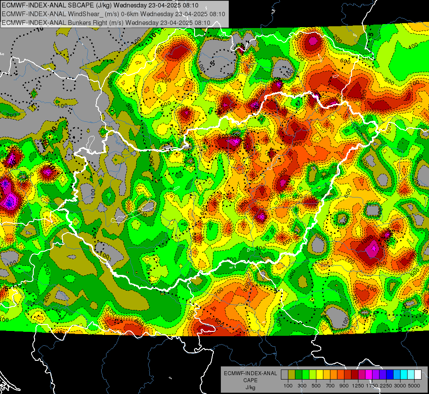Click the pure blue legend swatch right of 2250
429x394 pixels.
[x=390, y=374]
